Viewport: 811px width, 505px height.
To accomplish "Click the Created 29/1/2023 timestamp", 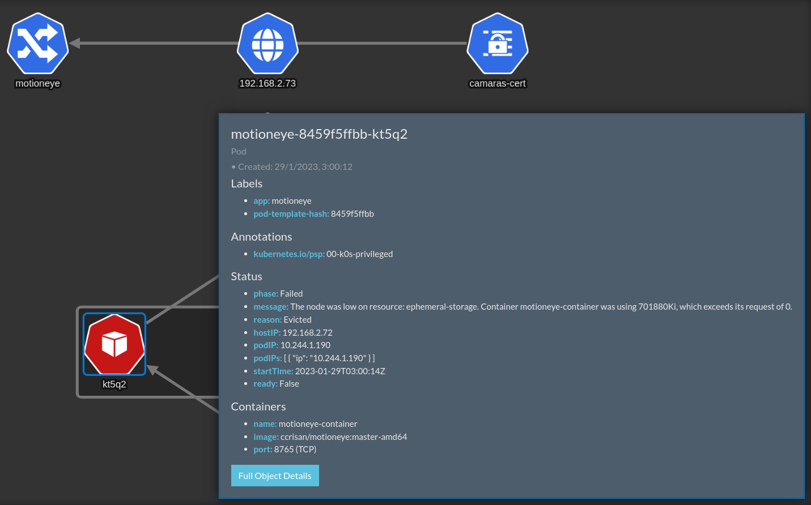I will pyautogui.click(x=292, y=166).
